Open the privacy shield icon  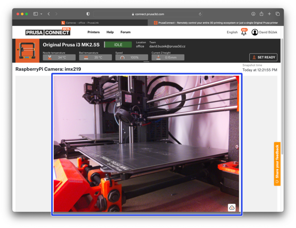88,14
